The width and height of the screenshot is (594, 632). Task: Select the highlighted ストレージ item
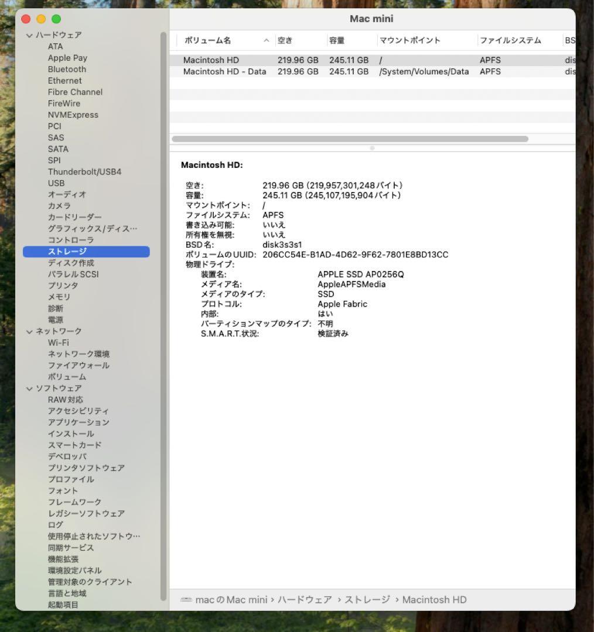tap(86, 252)
